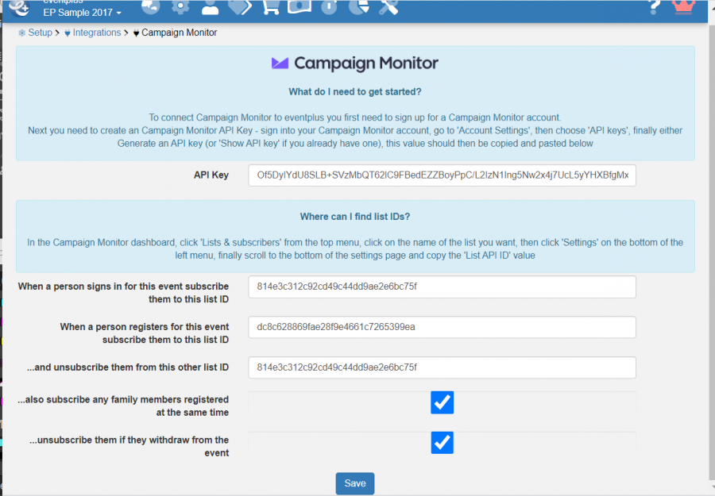715x496 pixels.
Task: Disable unsubscribe on event withdrawal
Action: (x=442, y=443)
